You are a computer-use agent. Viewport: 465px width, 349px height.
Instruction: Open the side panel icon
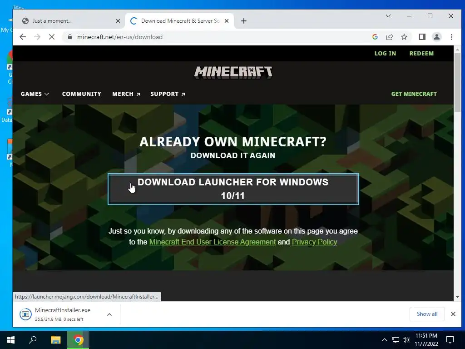pos(422,37)
